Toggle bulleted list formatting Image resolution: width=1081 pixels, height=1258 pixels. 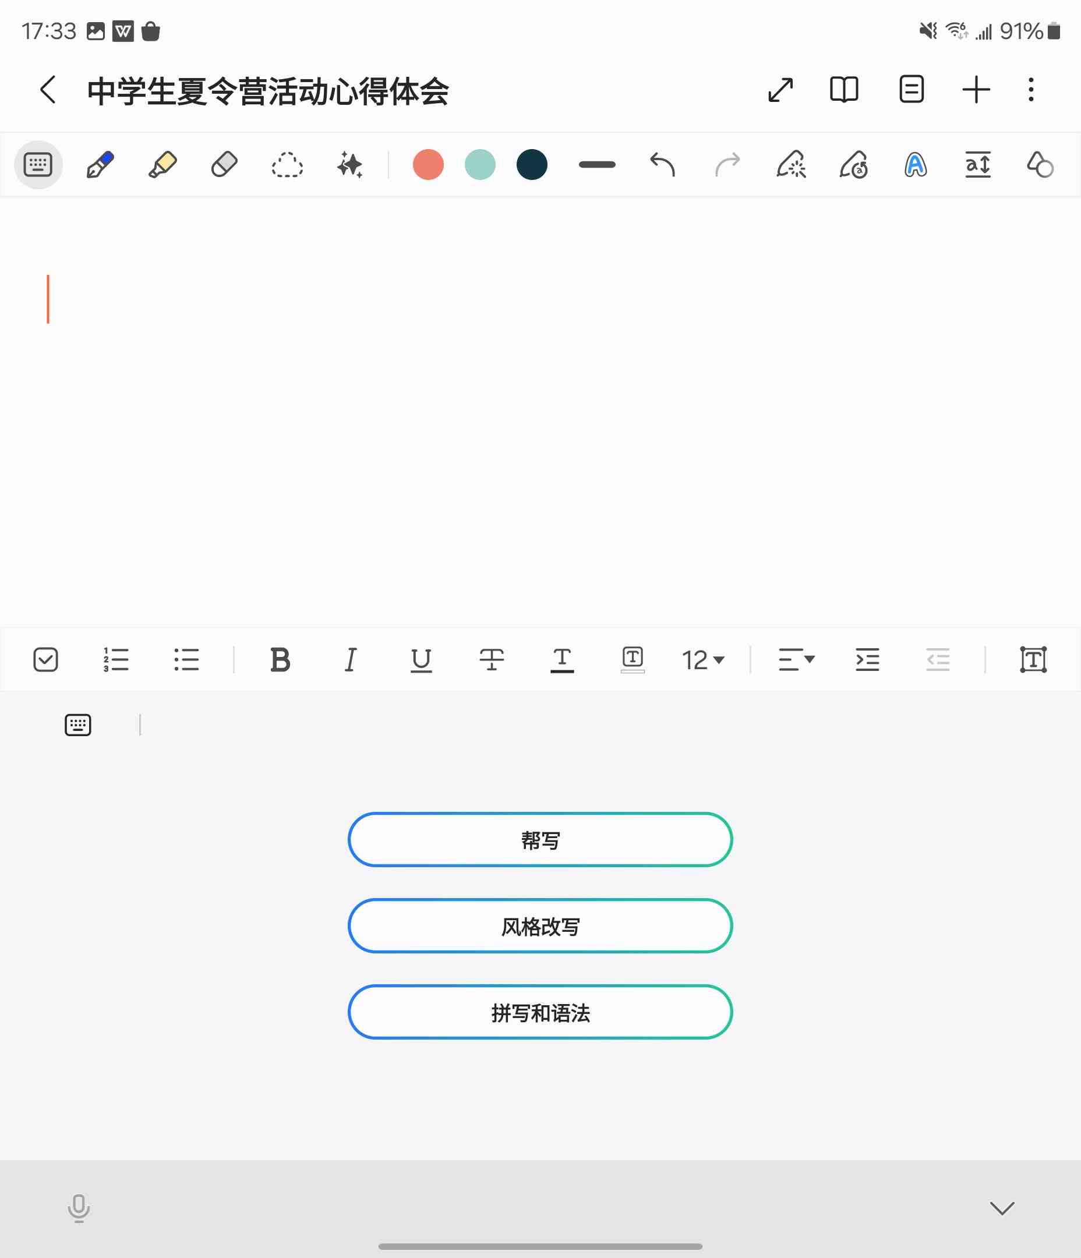[186, 659]
